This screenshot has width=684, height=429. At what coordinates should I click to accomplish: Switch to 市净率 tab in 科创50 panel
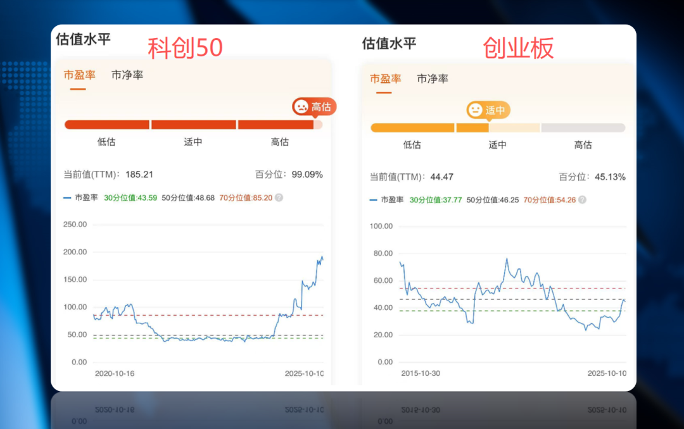127,75
